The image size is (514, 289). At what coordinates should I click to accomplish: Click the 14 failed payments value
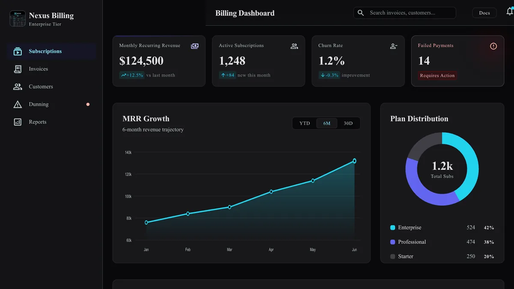pos(424,61)
